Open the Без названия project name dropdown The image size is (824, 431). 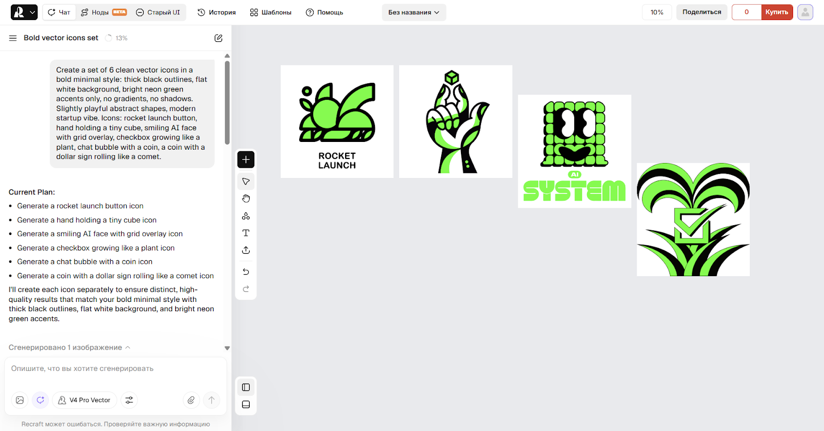point(414,12)
